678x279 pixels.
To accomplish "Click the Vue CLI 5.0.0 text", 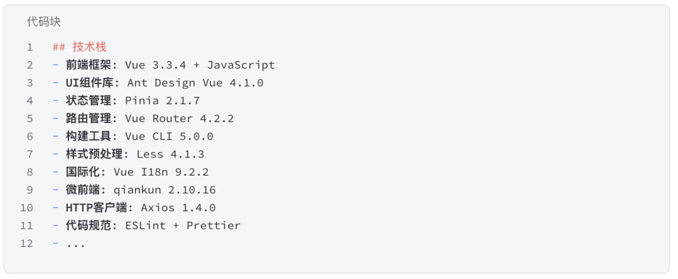I will 169,136.
